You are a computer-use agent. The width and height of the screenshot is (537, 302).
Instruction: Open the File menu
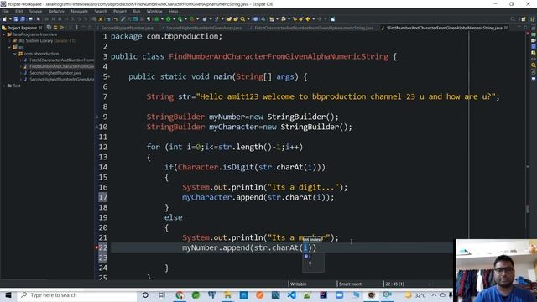(x=5, y=11)
